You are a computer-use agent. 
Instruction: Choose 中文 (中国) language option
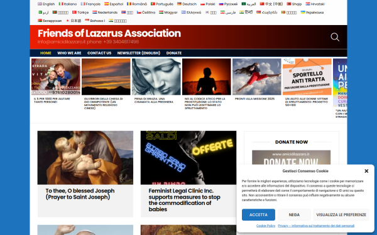pyautogui.click(x=271, y=4)
